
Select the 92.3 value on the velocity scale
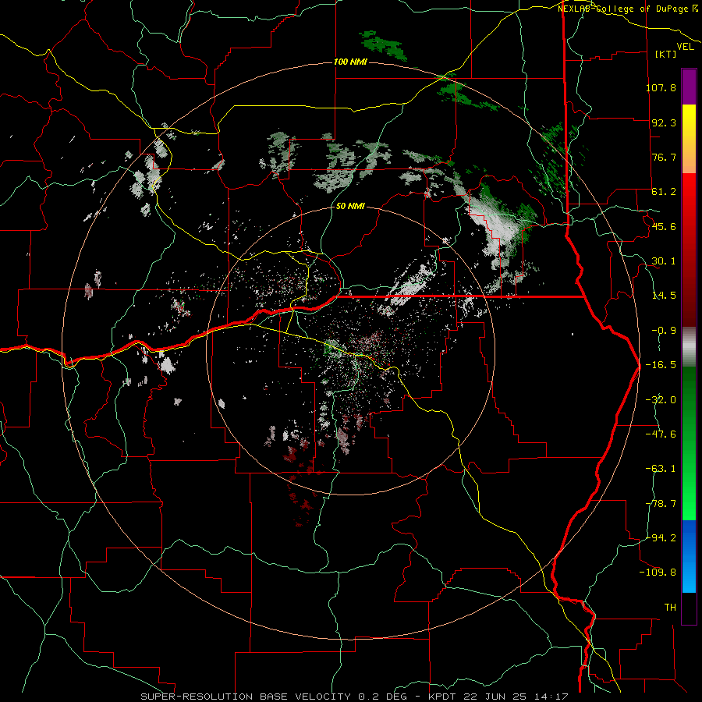(664, 122)
